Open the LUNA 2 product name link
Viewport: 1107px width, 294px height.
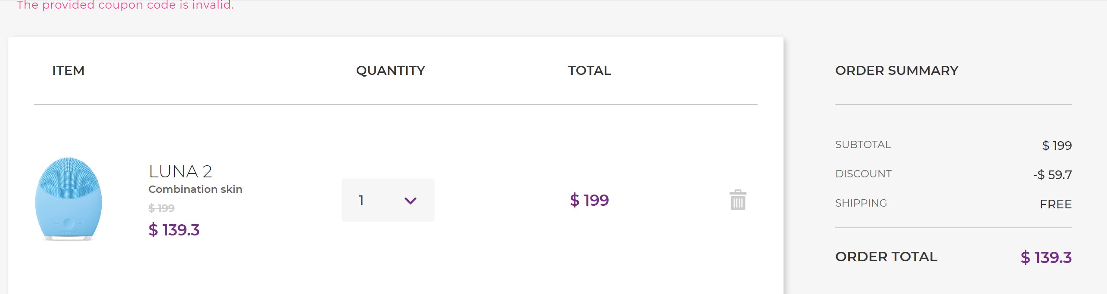click(x=180, y=171)
